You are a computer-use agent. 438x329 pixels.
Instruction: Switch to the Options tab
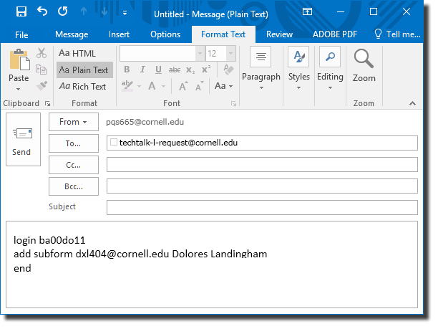coord(165,34)
